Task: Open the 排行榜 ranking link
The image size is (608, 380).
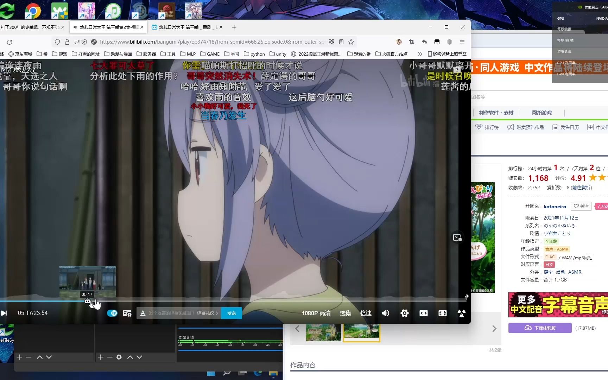Action: click(487, 127)
